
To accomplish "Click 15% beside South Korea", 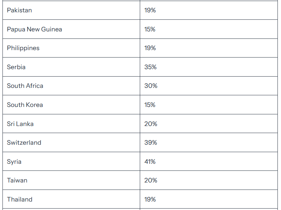I will [x=150, y=105].
